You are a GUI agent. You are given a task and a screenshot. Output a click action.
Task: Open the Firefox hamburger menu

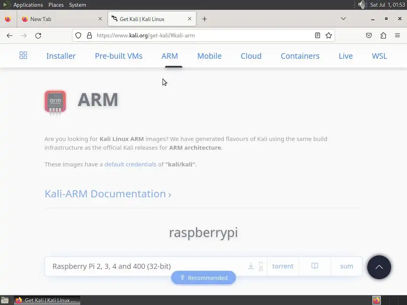pyautogui.click(x=397, y=35)
